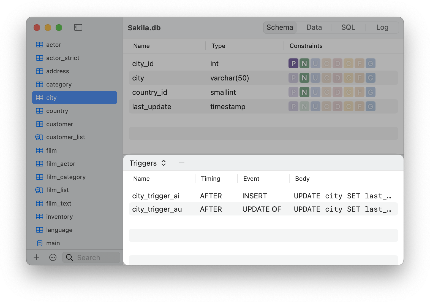The height and width of the screenshot is (302, 430).
Task: Toggle Not Null badge for country_id
Action: coord(304,92)
